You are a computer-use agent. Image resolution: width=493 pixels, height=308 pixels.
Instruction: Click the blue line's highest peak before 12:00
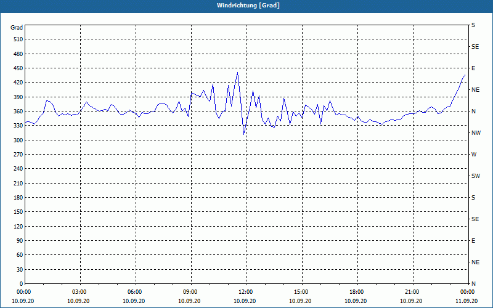237,73
